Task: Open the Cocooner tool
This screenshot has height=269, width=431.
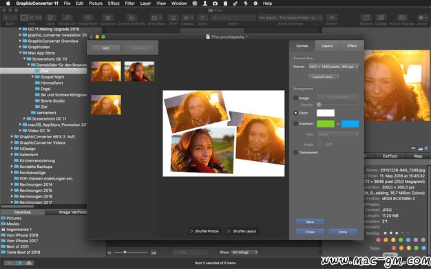Action: tap(107, 18)
